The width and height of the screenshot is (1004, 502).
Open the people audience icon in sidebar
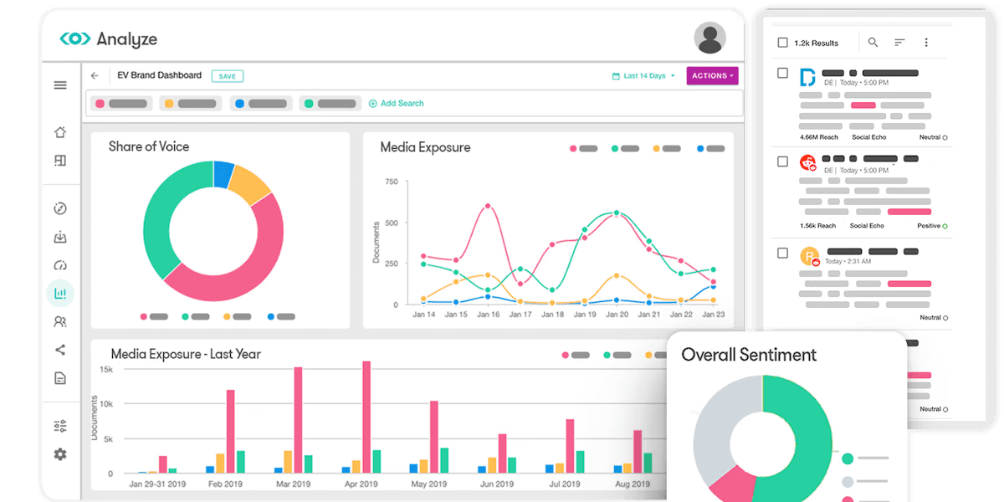pyautogui.click(x=60, y=321)
